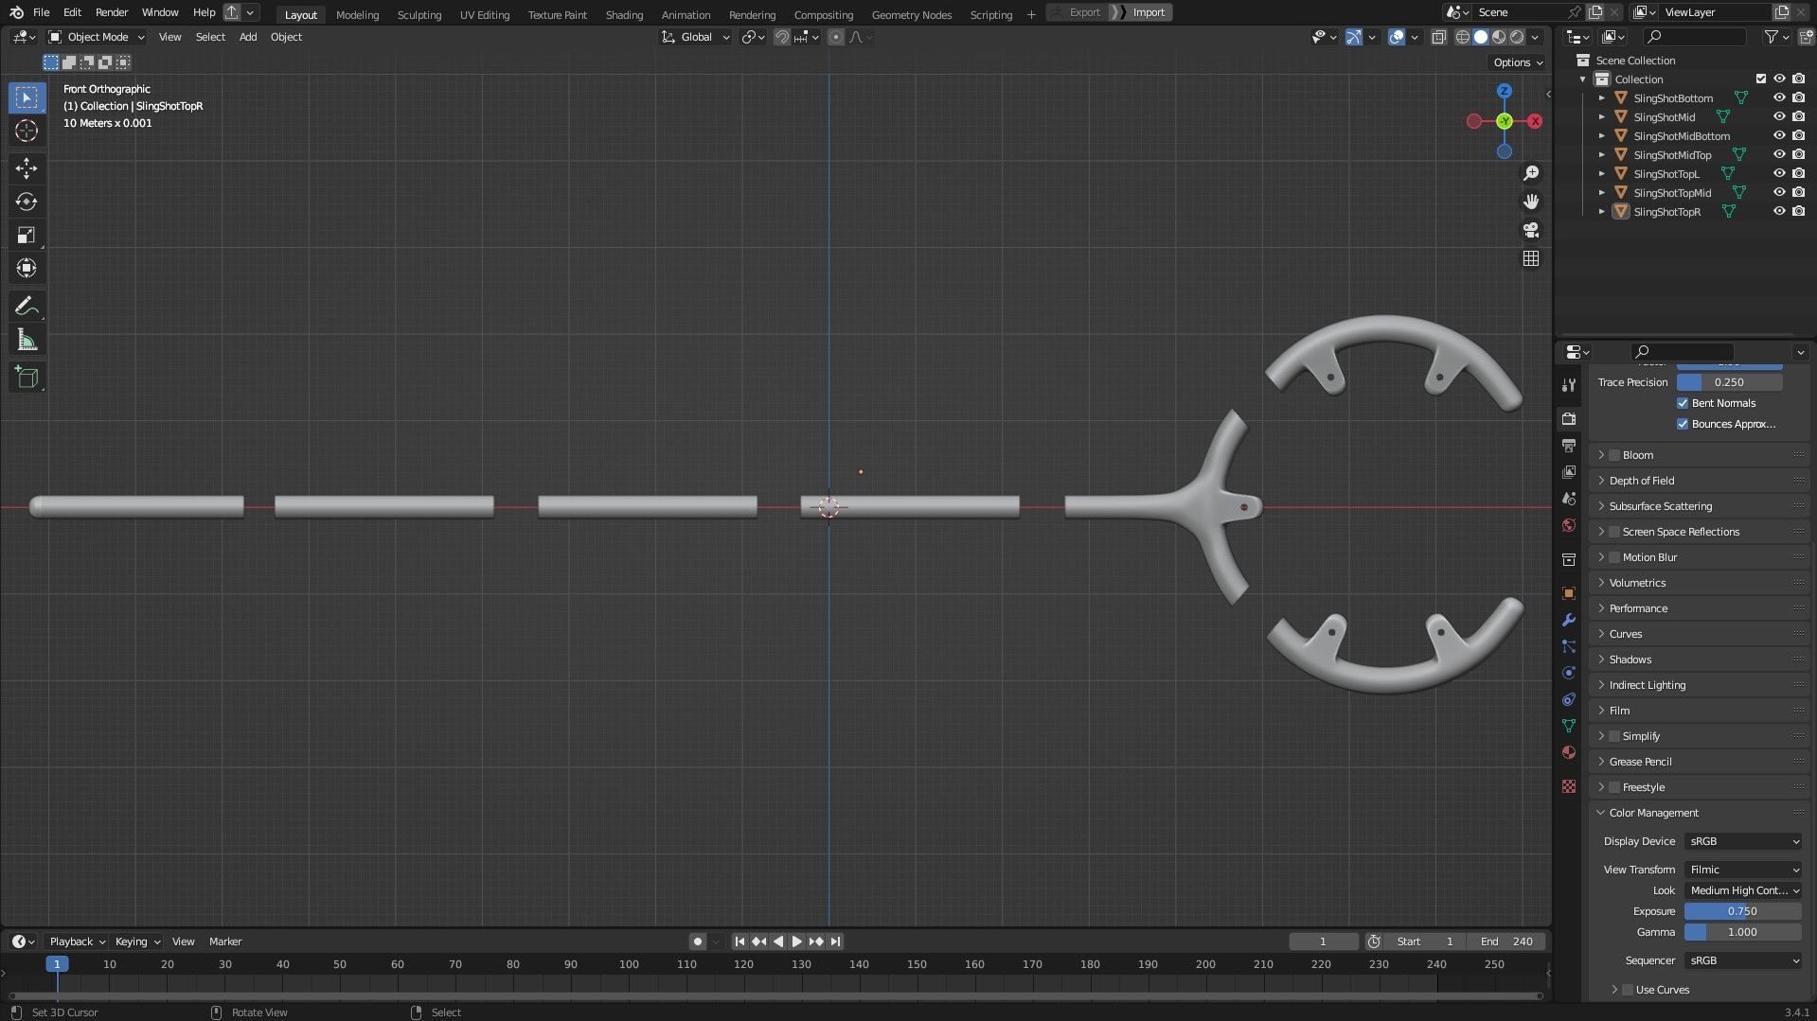Click the current frame number field
This screenshot has width=1817, height=1021.
(x=1323, y=942)
